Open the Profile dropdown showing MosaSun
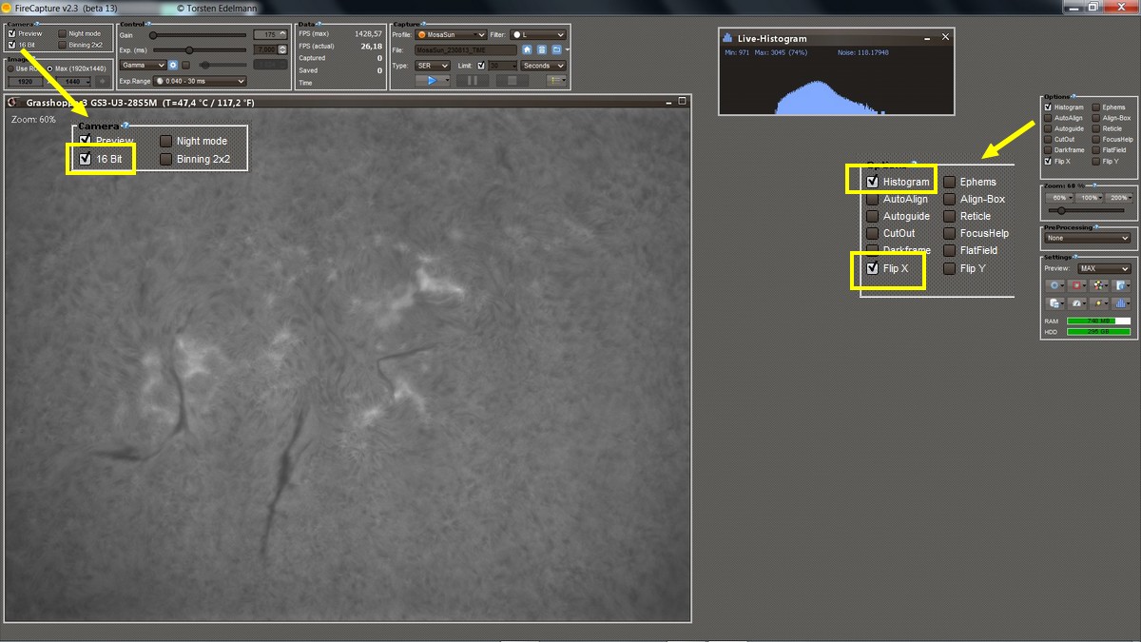 pyautogui.click(x=451, y=34)
